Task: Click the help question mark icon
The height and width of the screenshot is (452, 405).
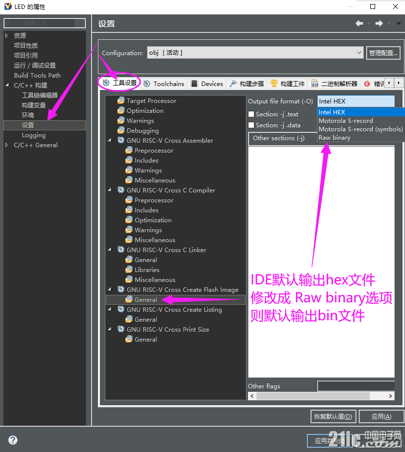Action: point(13,440)
